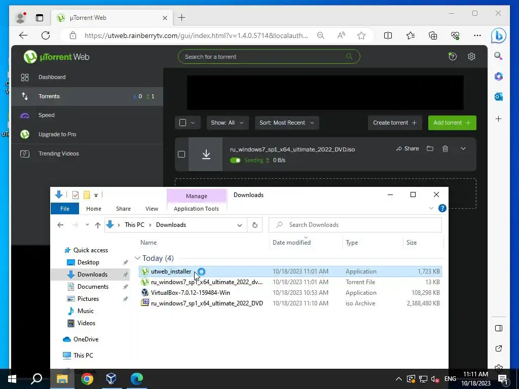Open Documents in Quick access
Viewport: 519px width, 389px height.
click(93, 287)
